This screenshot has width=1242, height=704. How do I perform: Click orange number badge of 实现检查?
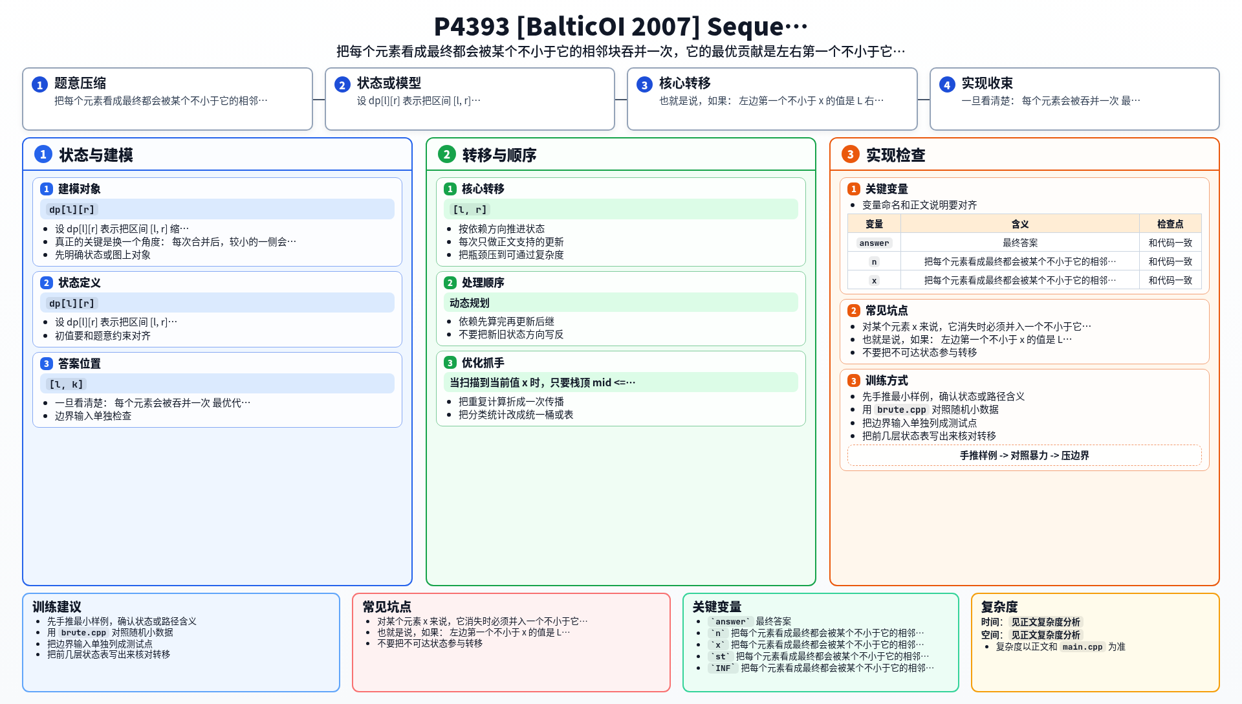(850, 154)
